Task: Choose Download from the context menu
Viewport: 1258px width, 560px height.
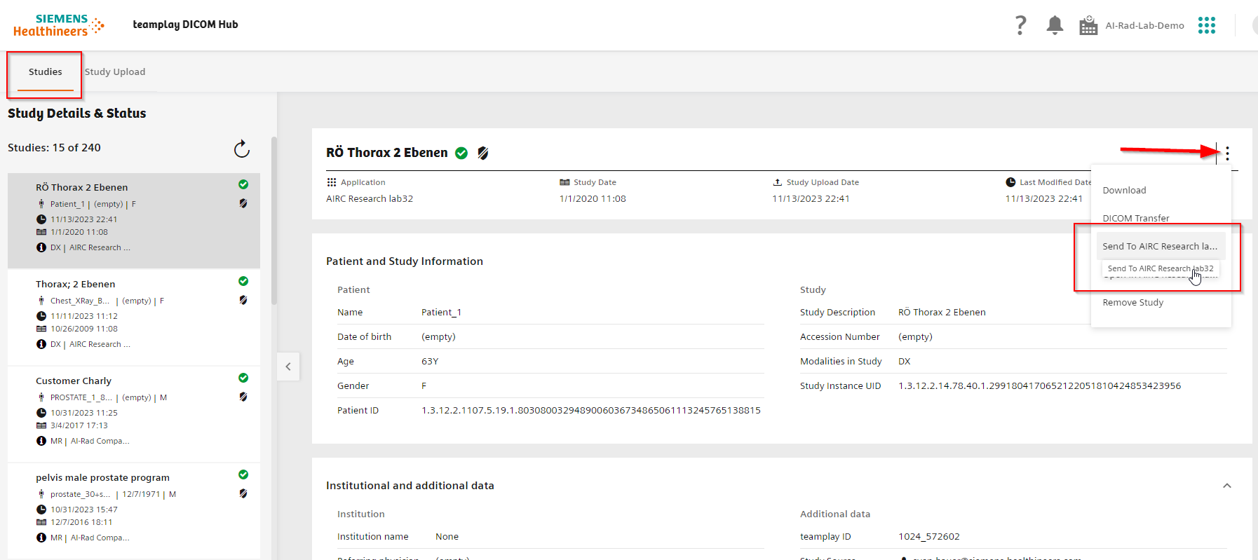Action: pyautogui.click(x=1124, y=191)
